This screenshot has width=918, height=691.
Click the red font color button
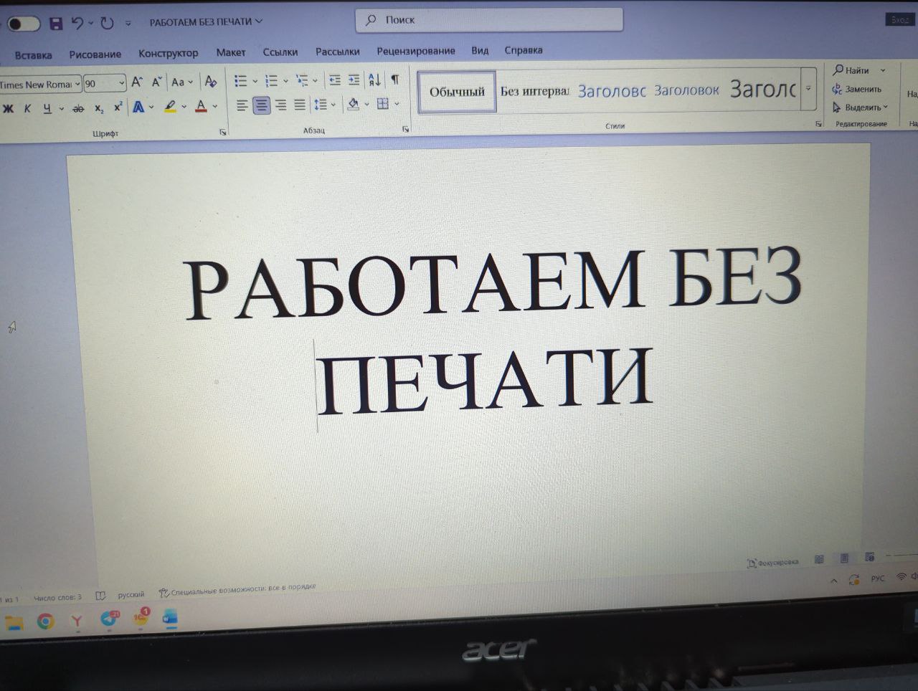pyautogui.click(x=201, y=107)
